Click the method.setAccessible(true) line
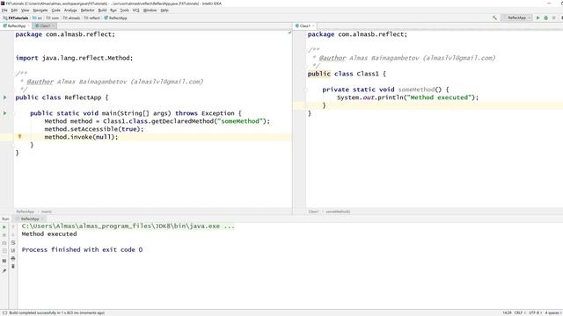 pos(94,129)
